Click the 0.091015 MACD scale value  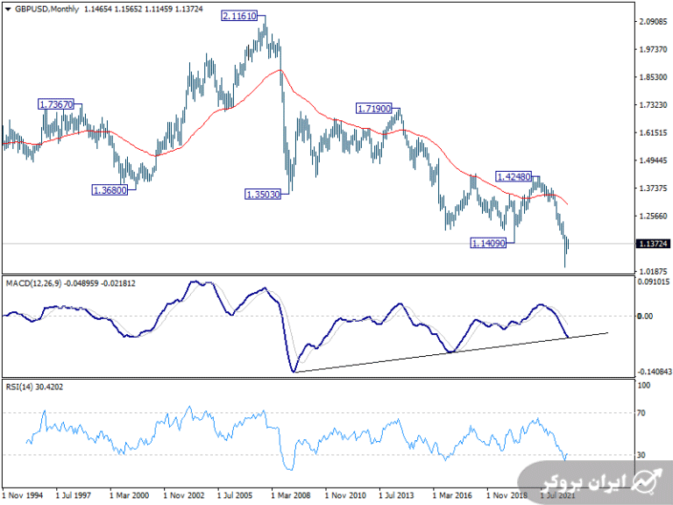654,282
